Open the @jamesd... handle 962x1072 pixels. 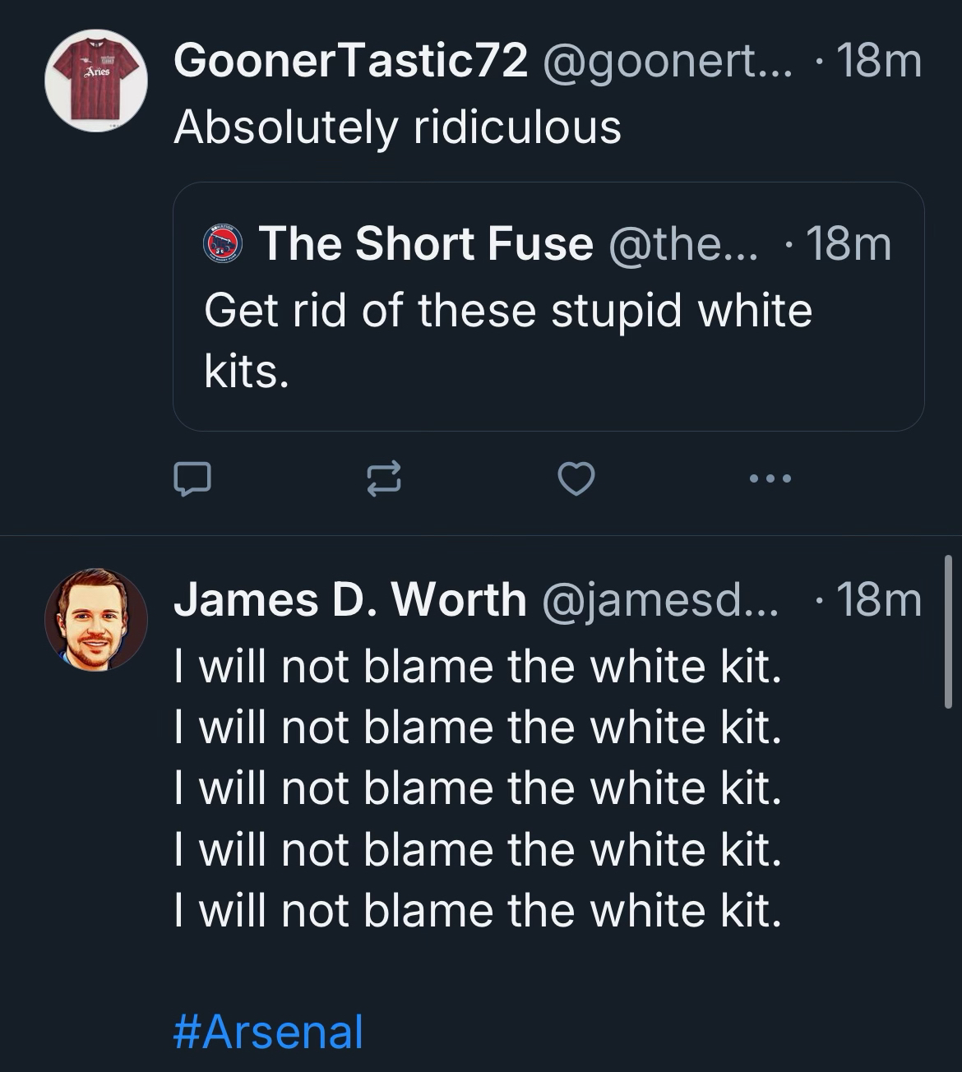pyautogui.click(x=658, y=599)
